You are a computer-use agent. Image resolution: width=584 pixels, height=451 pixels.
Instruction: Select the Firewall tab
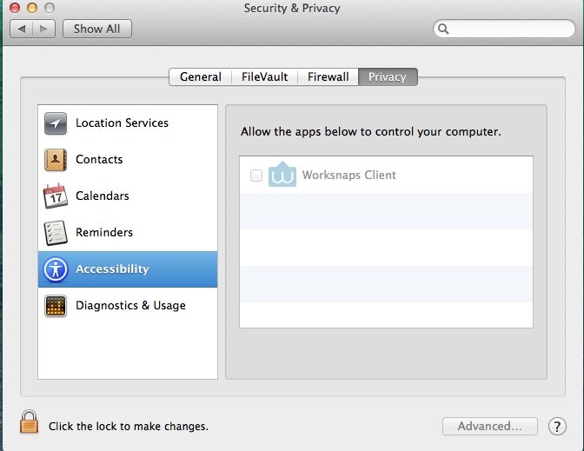pos(328,77)
